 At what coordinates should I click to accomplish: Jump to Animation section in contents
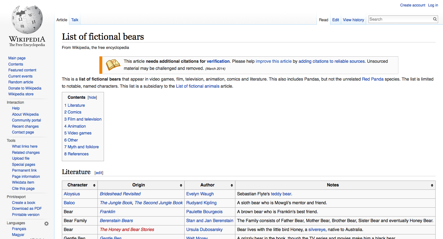pyautogui.click(x=75, y=126)
